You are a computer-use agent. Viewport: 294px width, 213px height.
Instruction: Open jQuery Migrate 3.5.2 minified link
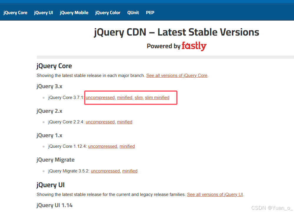tap(130, 171)
